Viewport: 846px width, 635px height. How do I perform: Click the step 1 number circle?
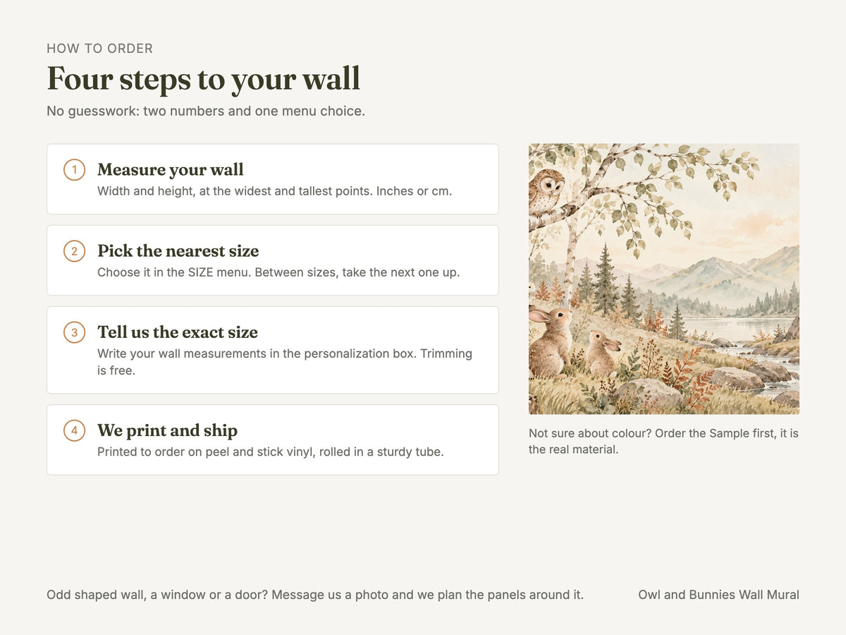pos(74,170)
